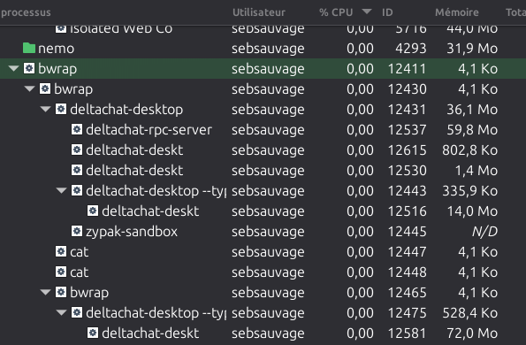
Task: Click process ID 12465
Action: pyautogui.click(x=407, y=293)
